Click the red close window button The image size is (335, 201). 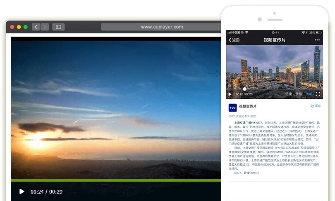click(x=12, y=27)
